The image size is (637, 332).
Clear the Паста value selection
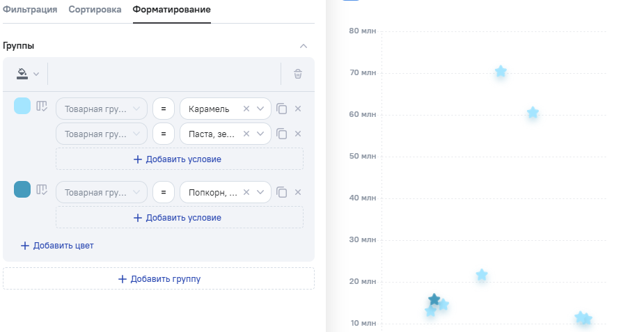point(246,134)
